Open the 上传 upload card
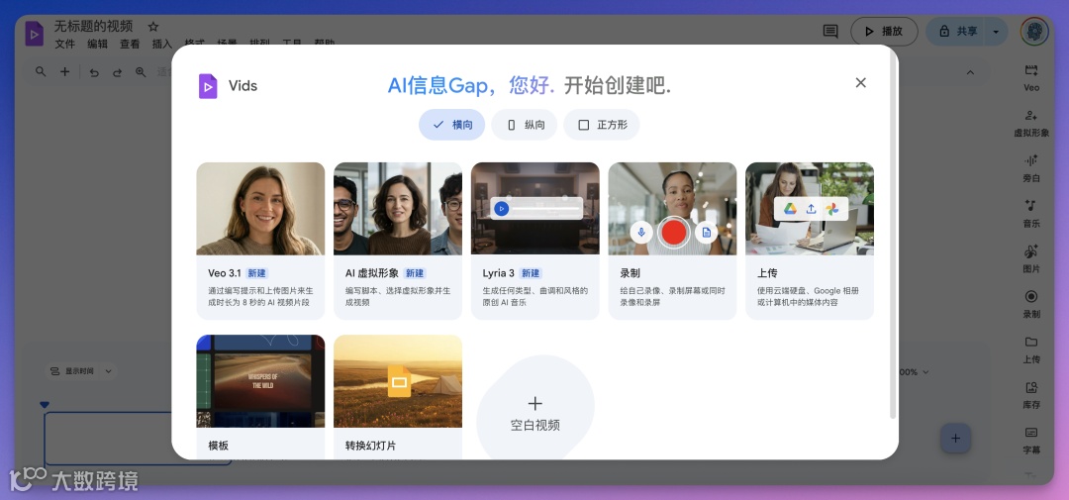The image size is (1069, 500). click(810, 241)
